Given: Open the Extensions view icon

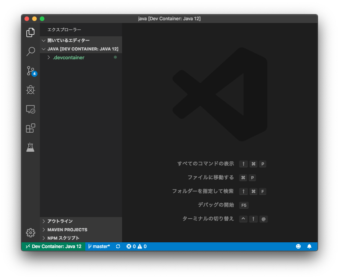Looking at the screenshot, I should pyautogui.click(x=31, y=128).
